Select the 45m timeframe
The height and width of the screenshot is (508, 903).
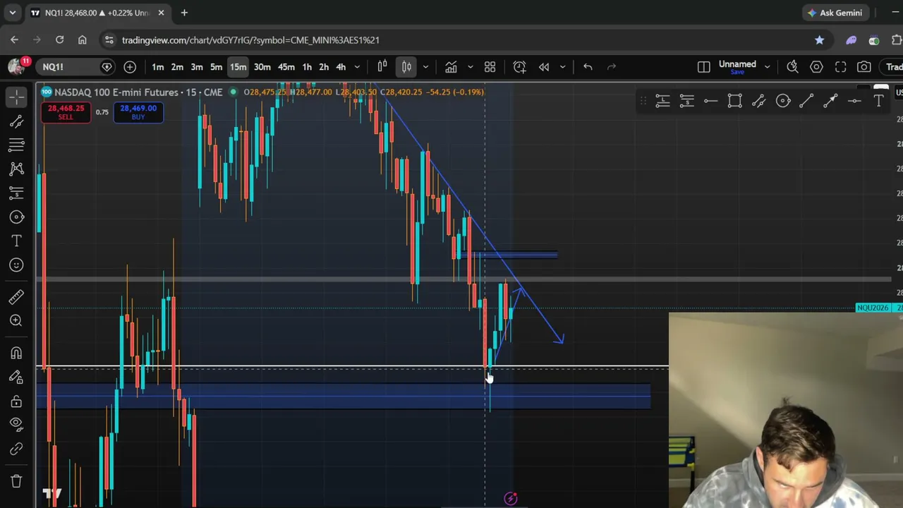[x=286, y=67]
